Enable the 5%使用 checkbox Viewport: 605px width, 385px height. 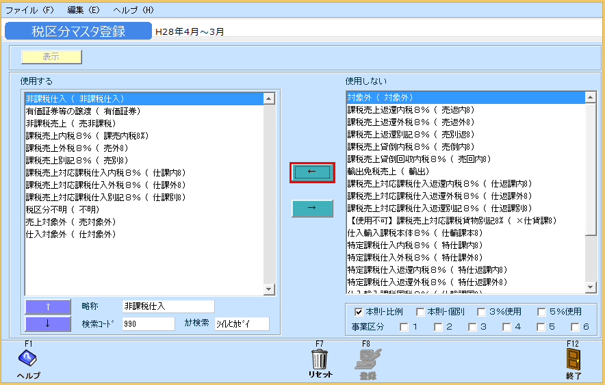click(x=541, y=312)
